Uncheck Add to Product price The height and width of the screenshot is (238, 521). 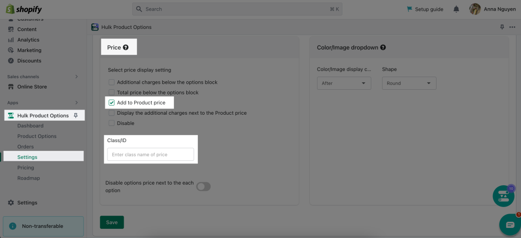tap(111, 103)
